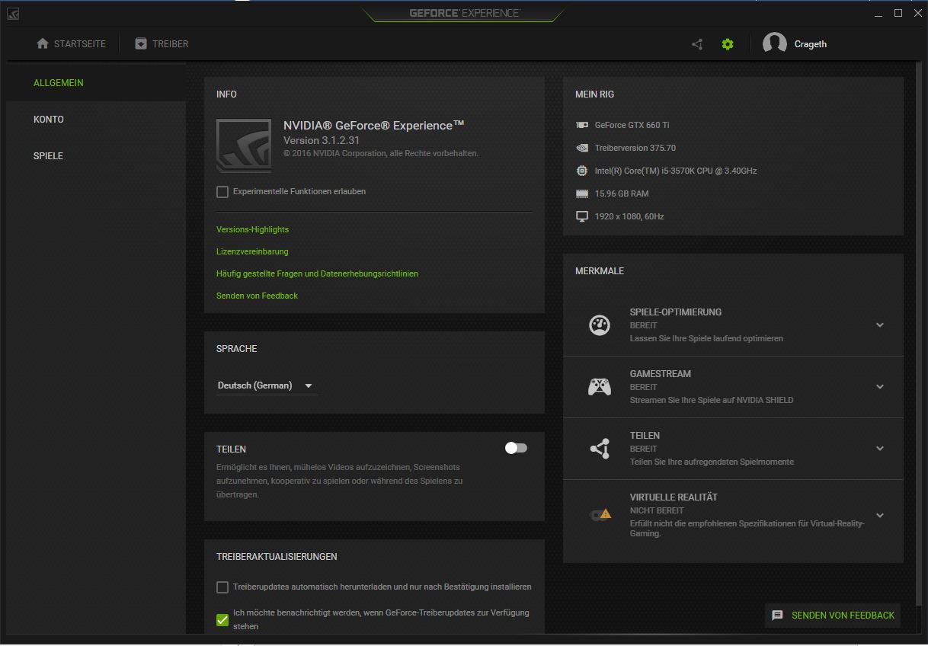Click the RAM module icon
Viewport: 928px width, 646px height.
[582, 193]
